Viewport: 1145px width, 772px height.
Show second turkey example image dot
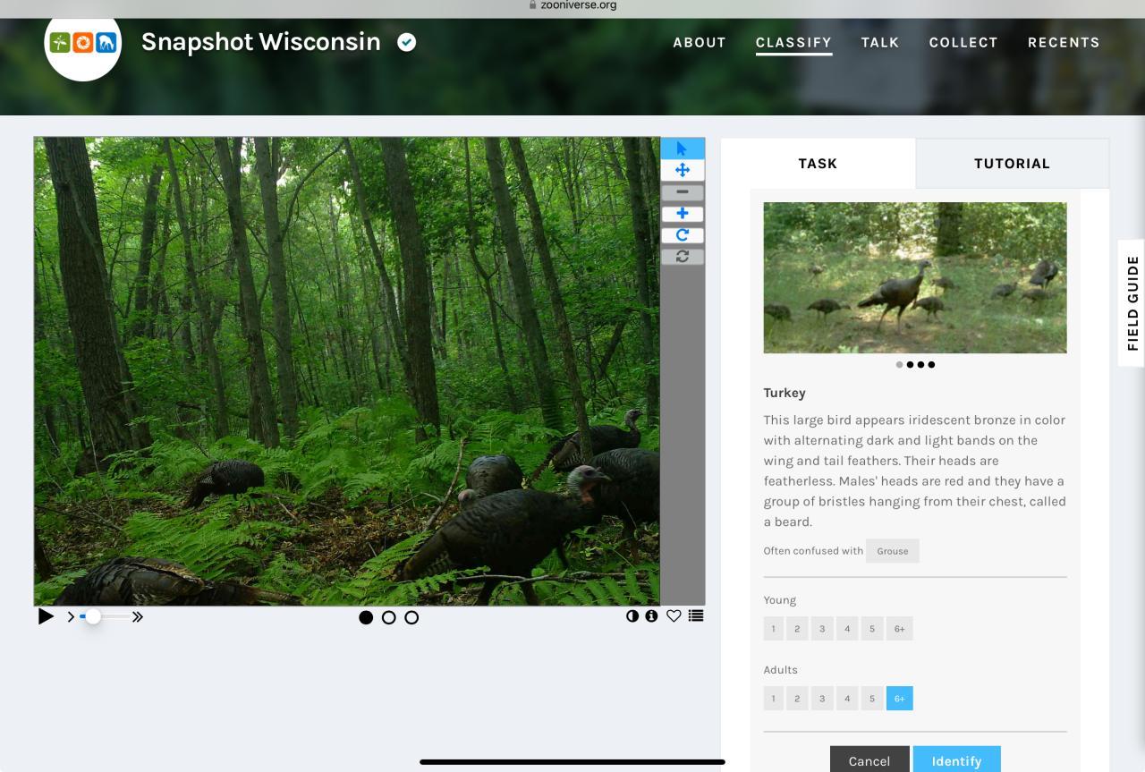coord(910,365)
